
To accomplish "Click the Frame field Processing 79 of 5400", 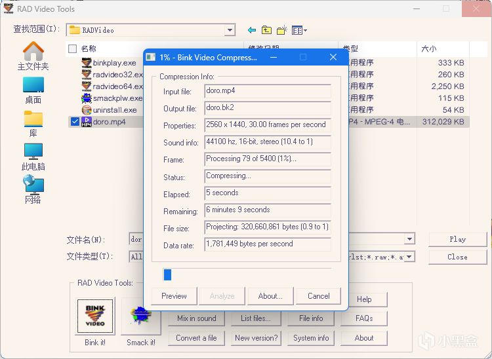I will 268,159.
